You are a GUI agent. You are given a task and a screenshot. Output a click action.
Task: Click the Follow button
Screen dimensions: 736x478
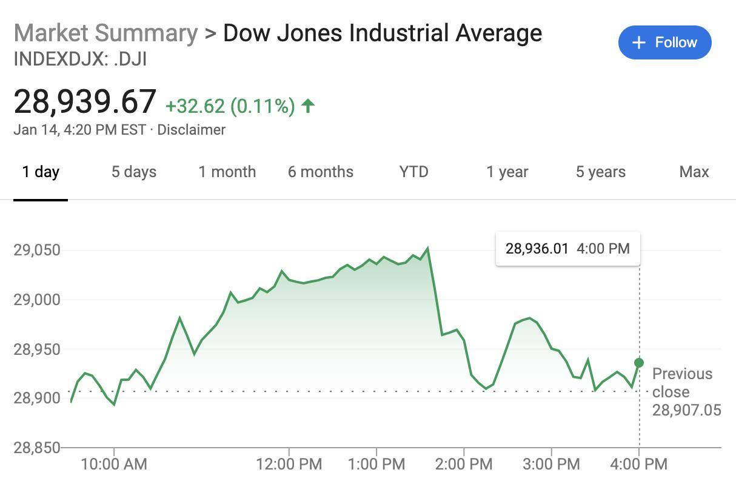(x=664, y=42)
